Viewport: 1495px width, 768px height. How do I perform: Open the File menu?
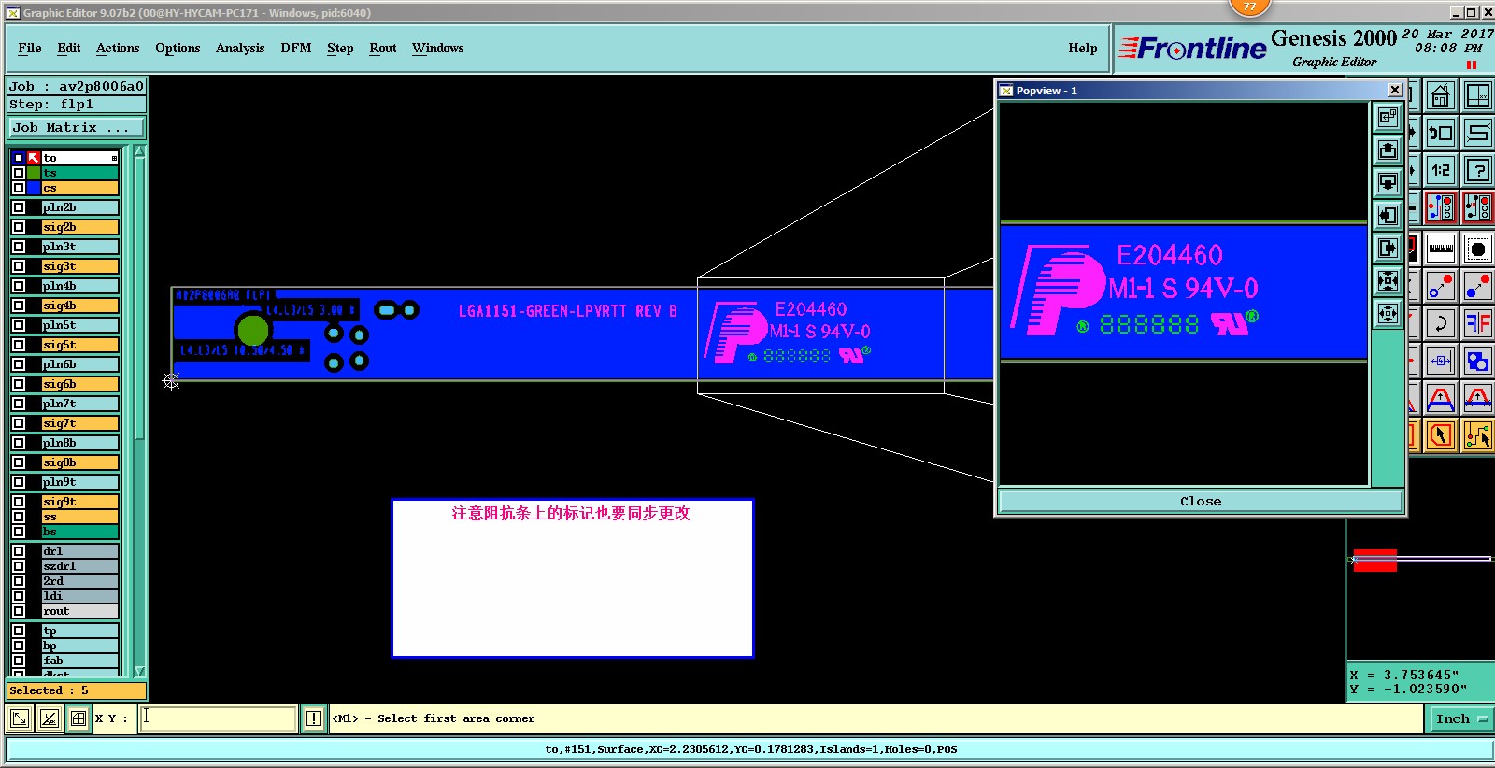pyautogui.click(x=30, y=48)
